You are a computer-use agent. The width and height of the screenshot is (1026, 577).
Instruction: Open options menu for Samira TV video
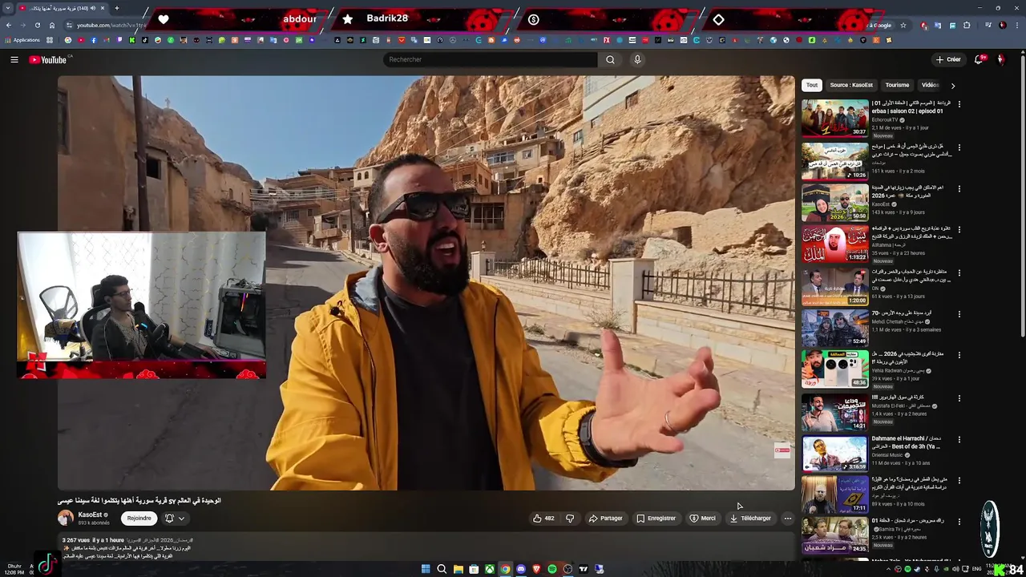point(959,522)
